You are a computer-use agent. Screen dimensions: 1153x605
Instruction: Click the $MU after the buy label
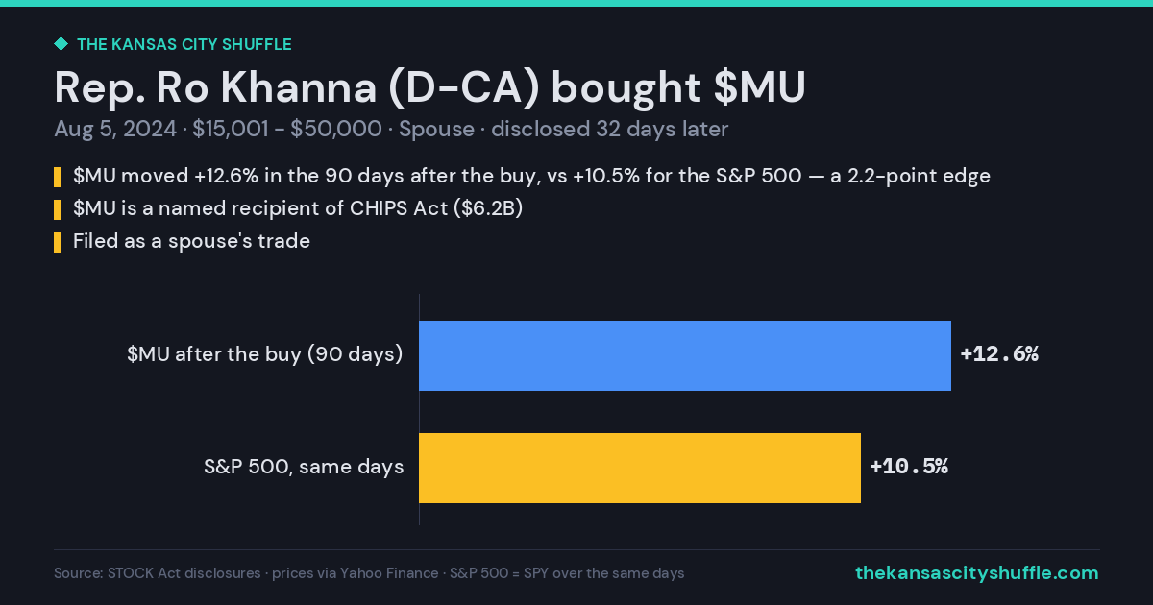pyautogui.click(x=265, y=354)
